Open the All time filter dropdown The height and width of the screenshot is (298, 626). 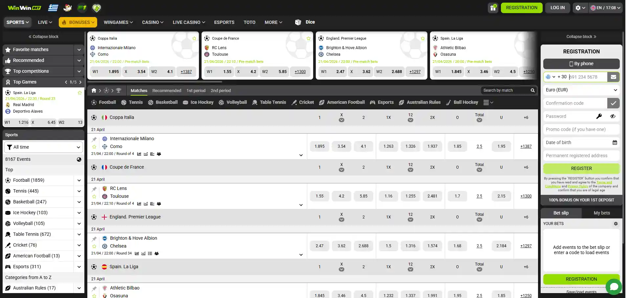[x=44, y=147]
